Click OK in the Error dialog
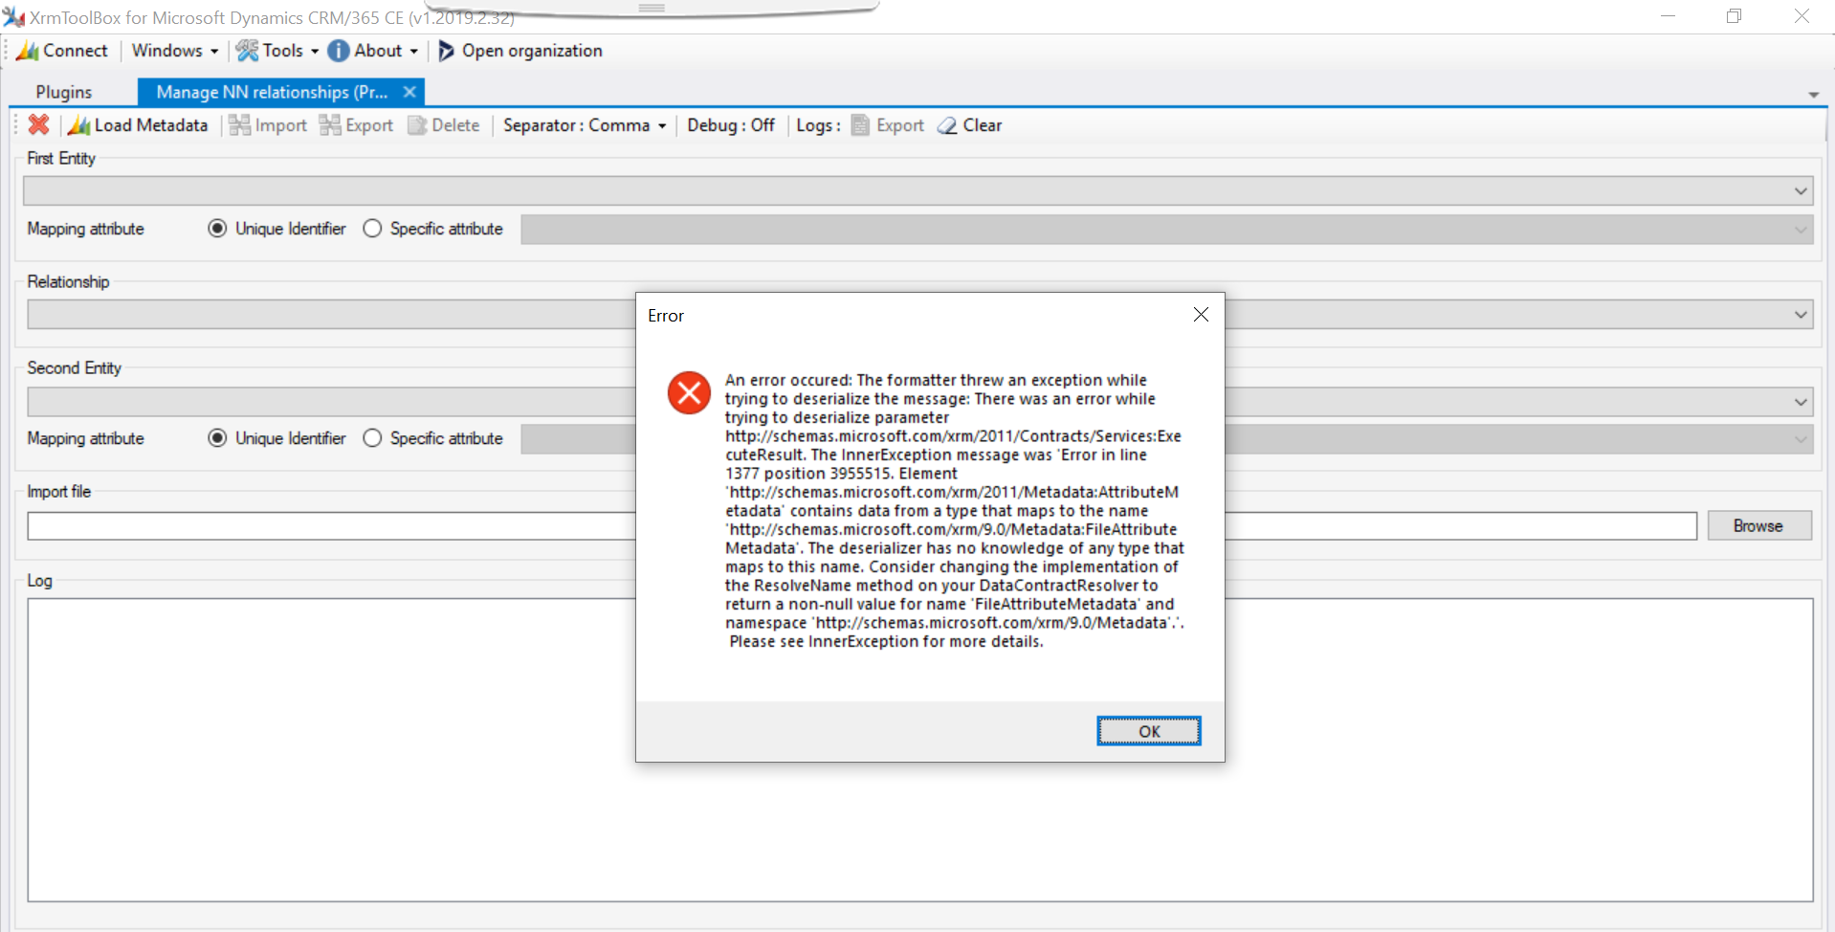The height and width of the screenshot is (932, 1835). 1149,731
